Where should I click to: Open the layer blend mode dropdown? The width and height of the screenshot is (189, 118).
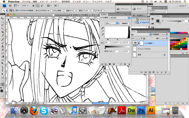tap(142, 34)
